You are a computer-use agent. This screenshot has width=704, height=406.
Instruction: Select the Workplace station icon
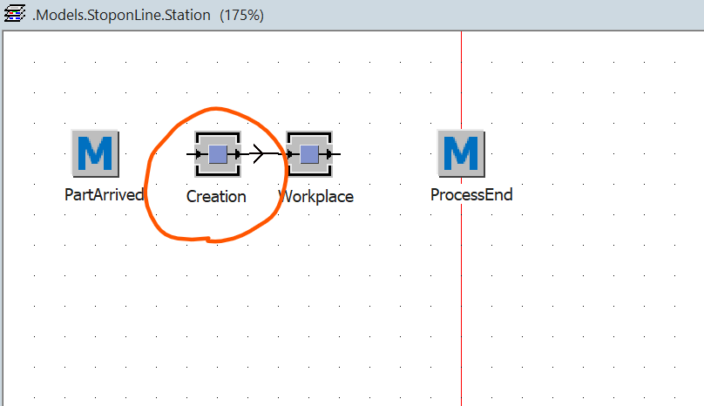pos(309,154)
